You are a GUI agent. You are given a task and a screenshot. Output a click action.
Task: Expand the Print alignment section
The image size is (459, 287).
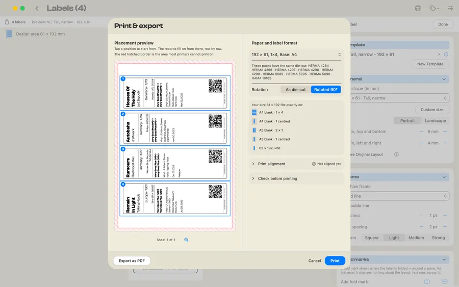tap(296, 164)
